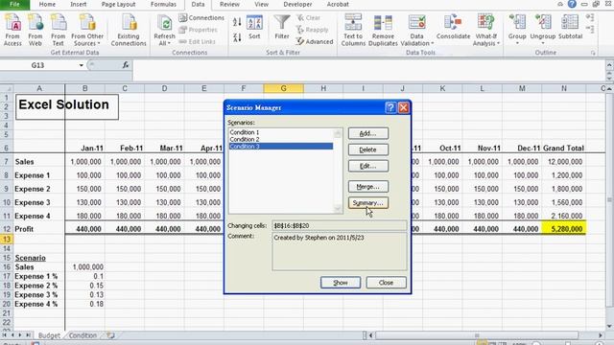The width and height of the screenshot is (614, 345).
Task: Open What-If Analysis dropdown
Action: click(486, 30)
